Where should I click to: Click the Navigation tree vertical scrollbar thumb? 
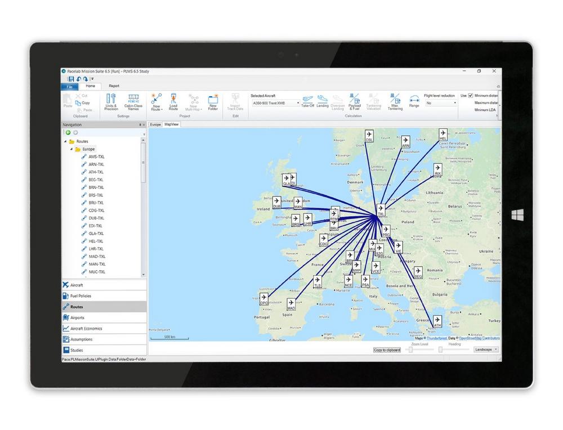tap(143, 163)
